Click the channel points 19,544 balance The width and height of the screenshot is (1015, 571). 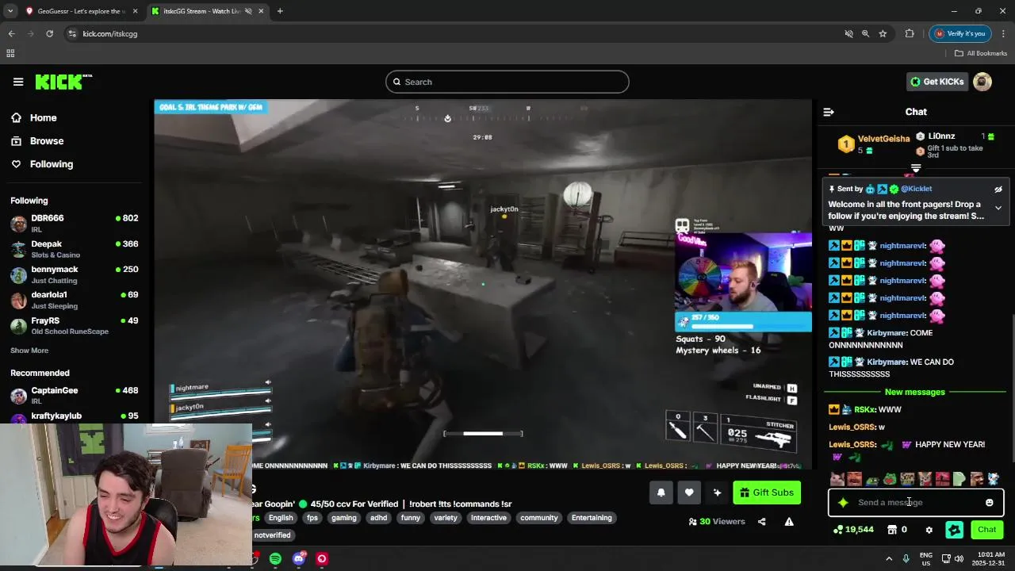pyautogui.click(x=853, y=530)
